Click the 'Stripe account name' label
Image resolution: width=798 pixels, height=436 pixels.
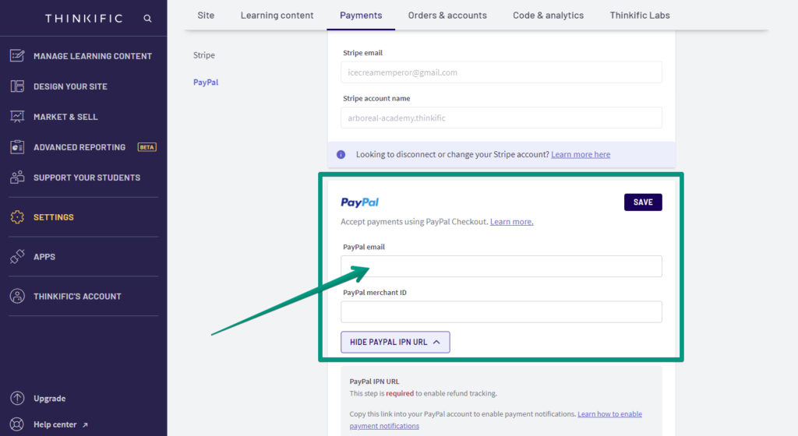(x=376, y=99)
